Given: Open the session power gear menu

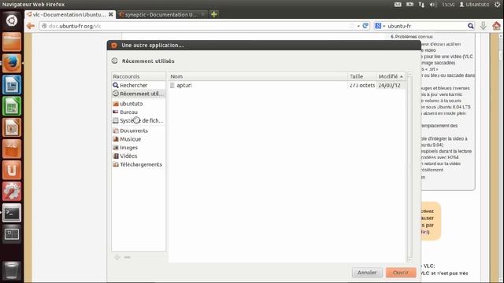Looking at the screenshot, I should pos(497,5).
